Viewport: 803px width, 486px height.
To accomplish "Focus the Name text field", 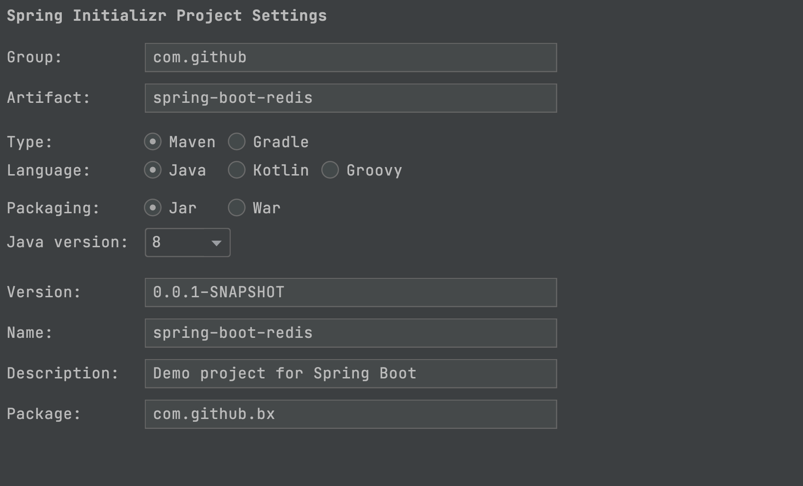I will click(351, 333).
